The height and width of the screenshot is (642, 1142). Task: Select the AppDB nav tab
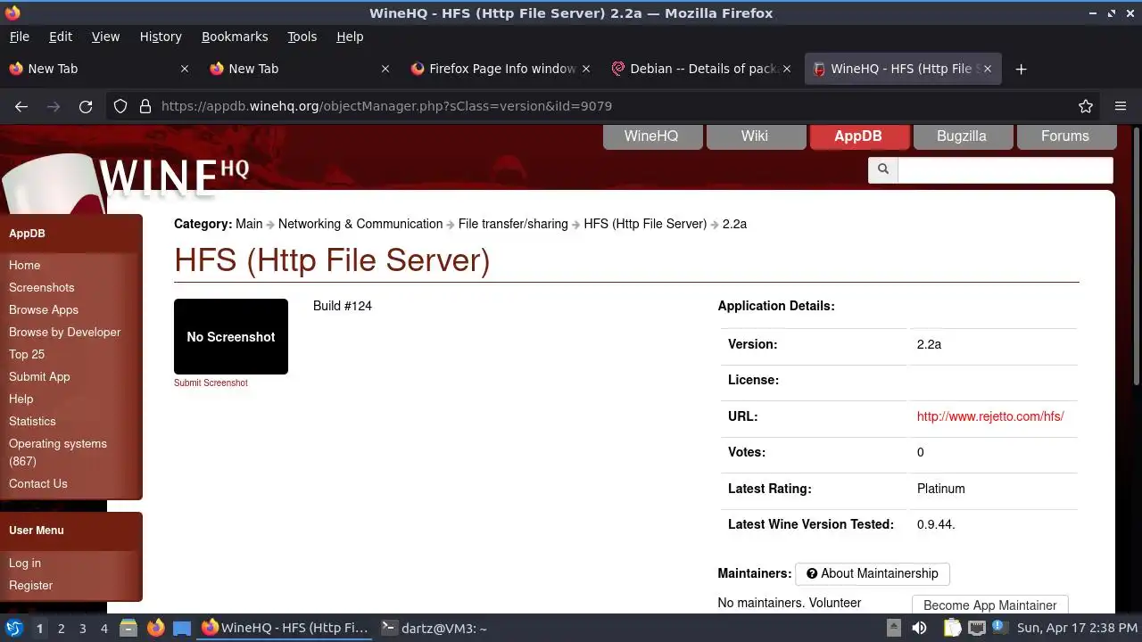[x=858, y=136]
